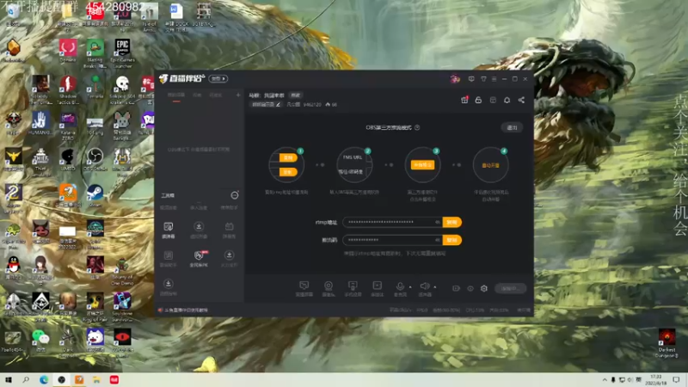The image size is (688, 387).
Task: Open OBS Studio desktop shortcut
Action: tap(95, 159)
